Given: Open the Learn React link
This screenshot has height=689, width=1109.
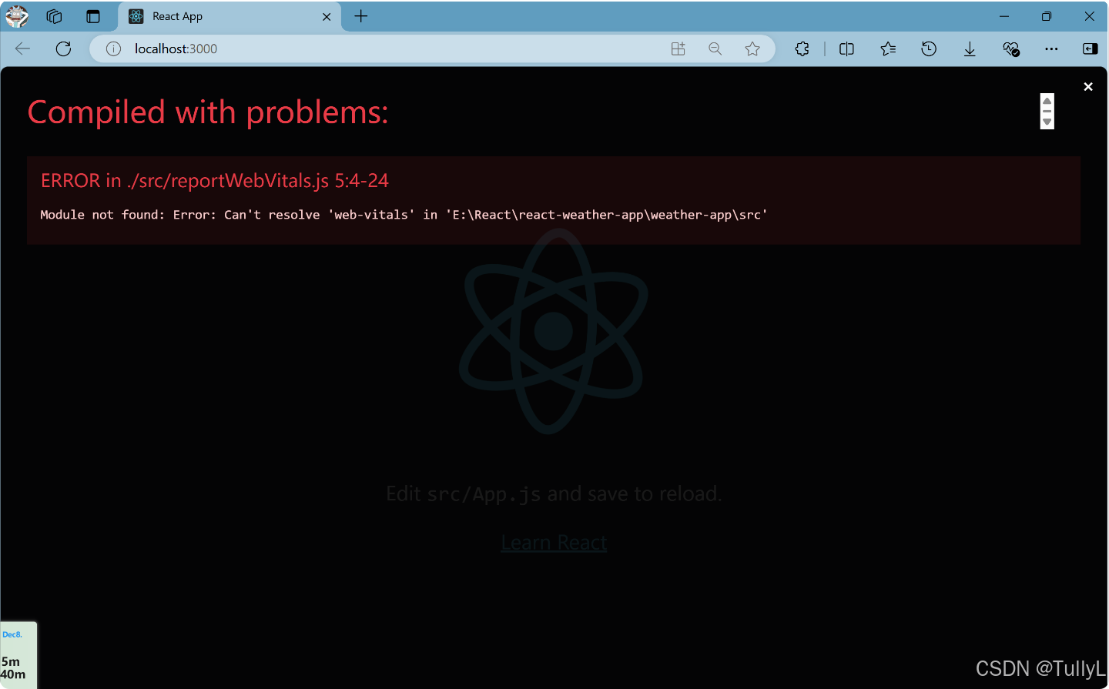Looking at the screenshot, I should coord(554,543).
